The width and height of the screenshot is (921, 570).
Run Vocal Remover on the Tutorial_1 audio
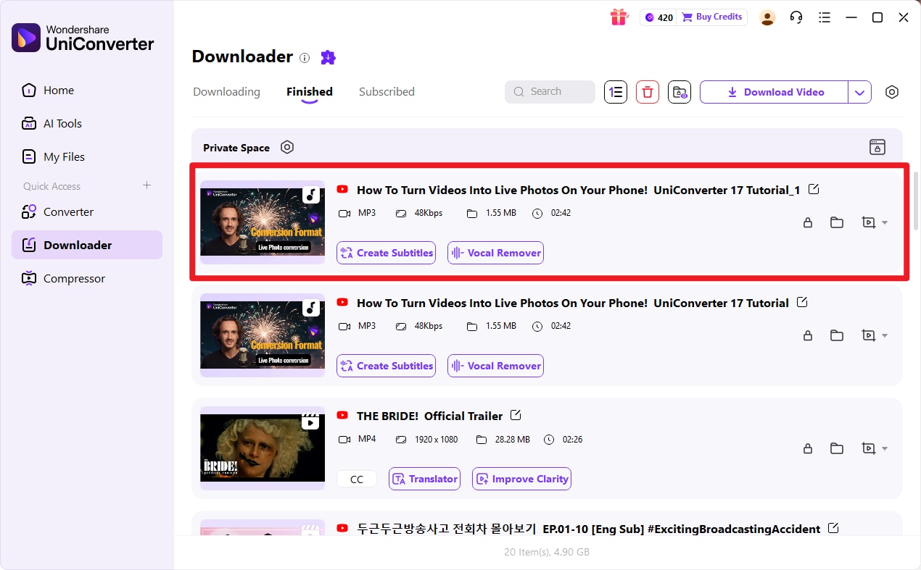pyautogui.click(x=495, y=252)
